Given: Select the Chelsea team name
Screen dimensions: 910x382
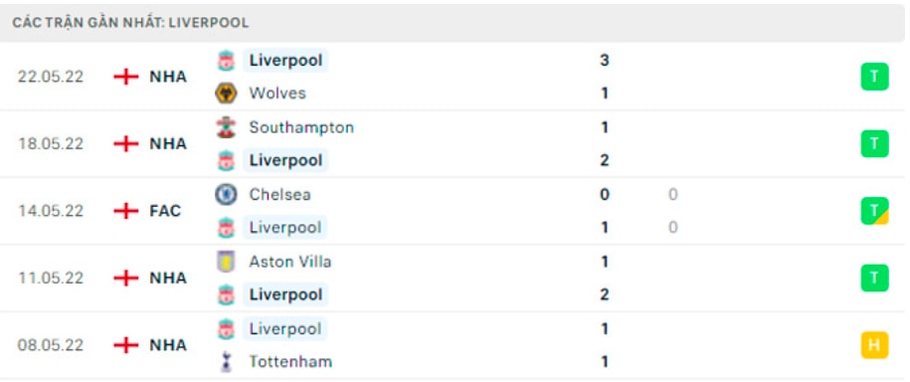Looking at the screenshot, I should click(x=279, y=195).
